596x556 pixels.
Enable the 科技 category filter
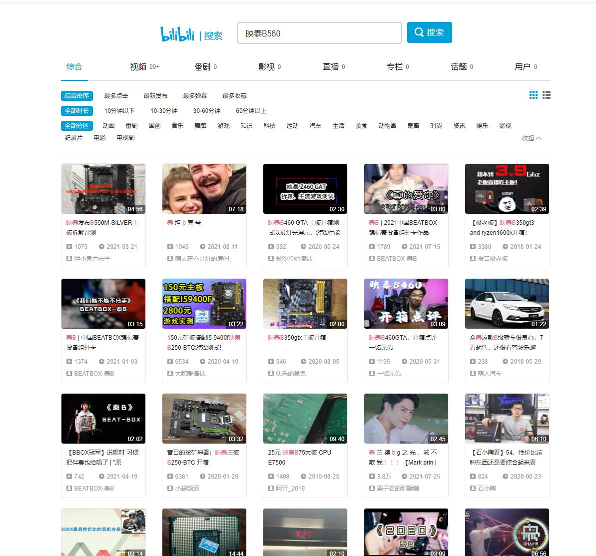pyautogui.click(x=270, y=126)
